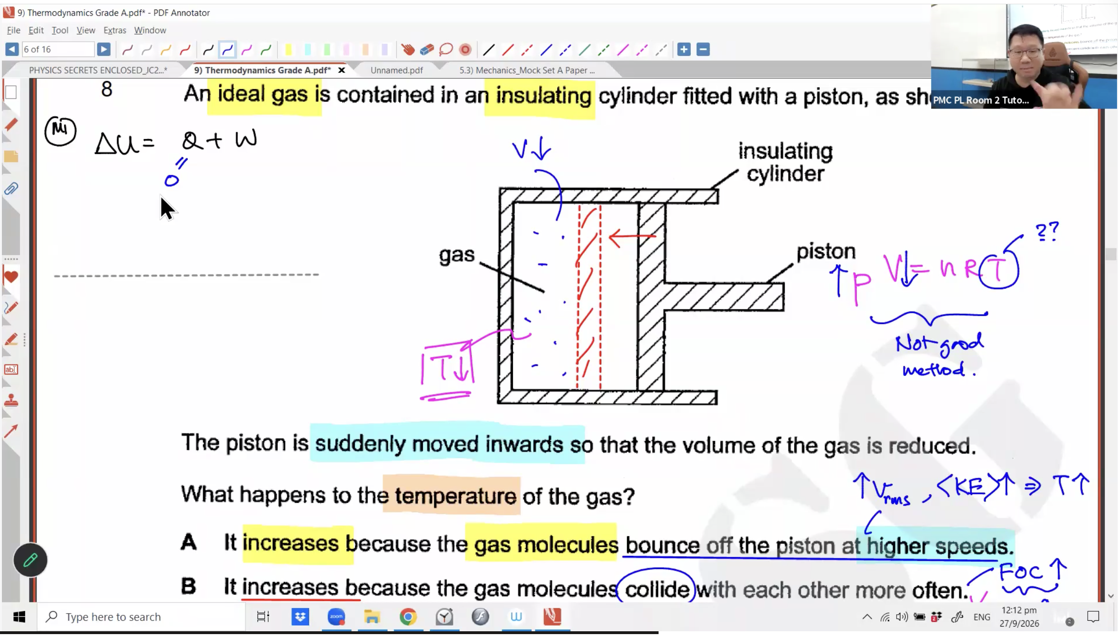Go to the previous page
This screenshot has height=636, width=1118.
tap(12, 49)
